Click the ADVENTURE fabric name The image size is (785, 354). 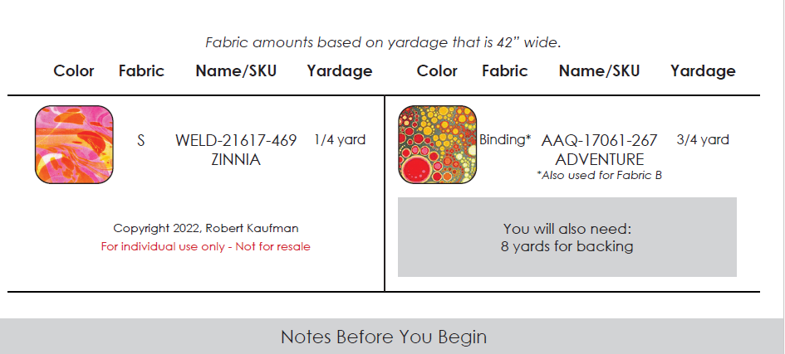click(599, 160)
